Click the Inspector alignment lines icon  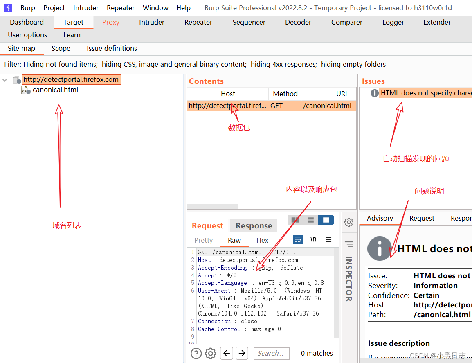[x=349, y=244]
